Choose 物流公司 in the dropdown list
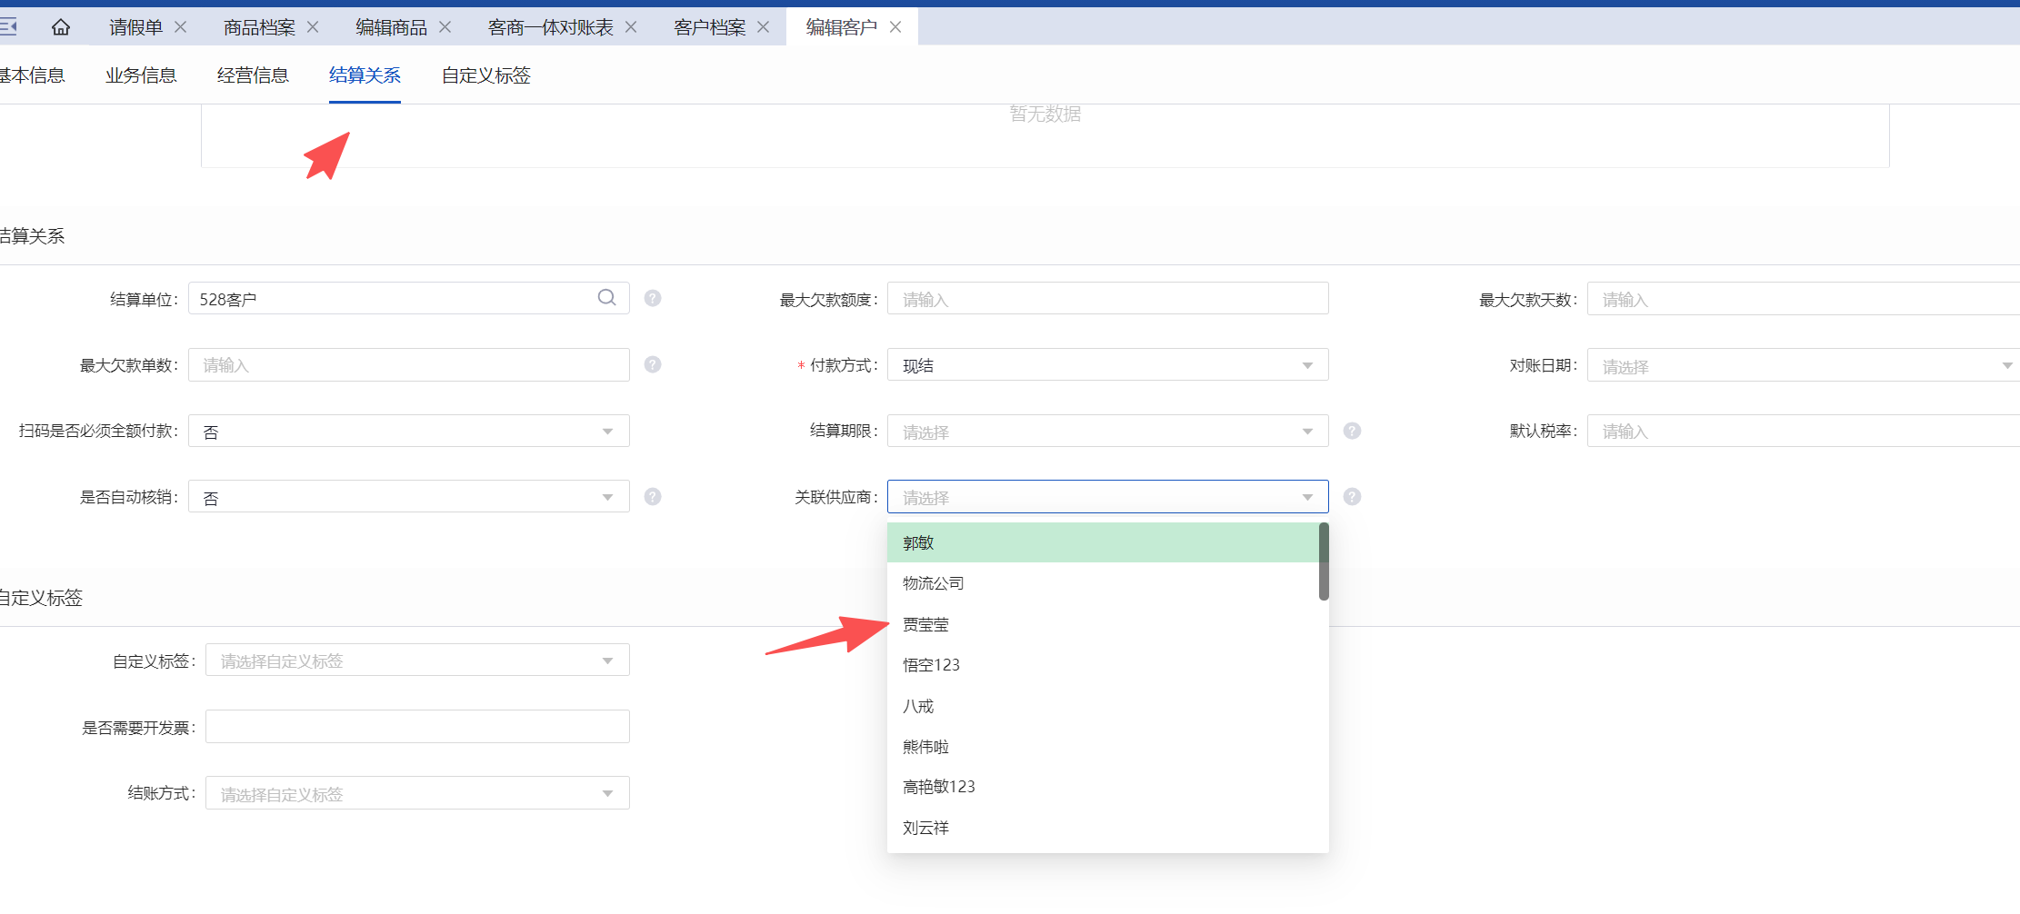 933,583
